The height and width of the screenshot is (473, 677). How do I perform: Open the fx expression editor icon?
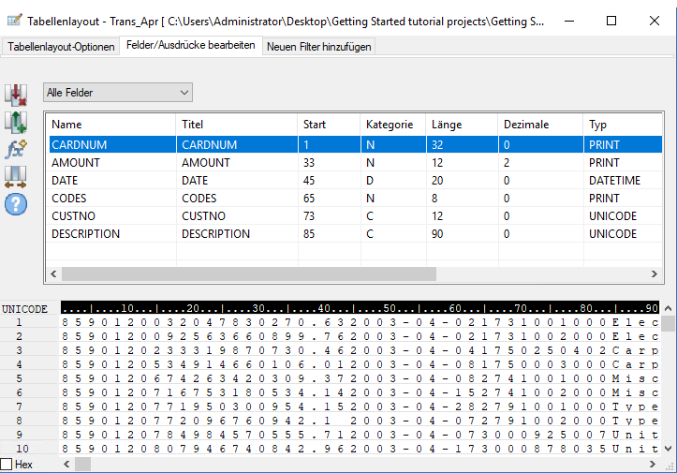coord(16,149)
